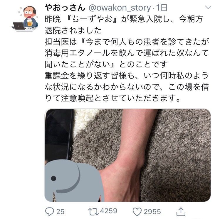View the 2955 likes count
220x219 pixels.
click(152, 212)
